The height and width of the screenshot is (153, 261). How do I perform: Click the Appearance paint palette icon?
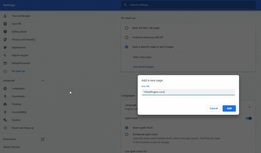(5, 47)
